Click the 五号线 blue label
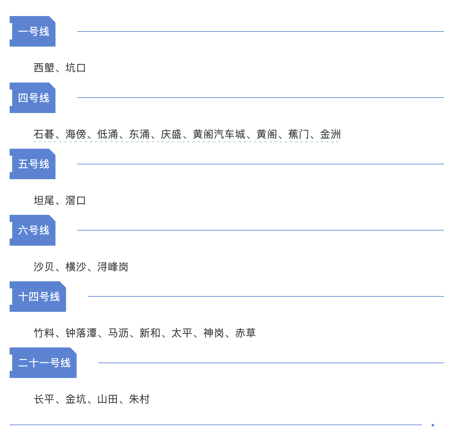 coord(33,164)
